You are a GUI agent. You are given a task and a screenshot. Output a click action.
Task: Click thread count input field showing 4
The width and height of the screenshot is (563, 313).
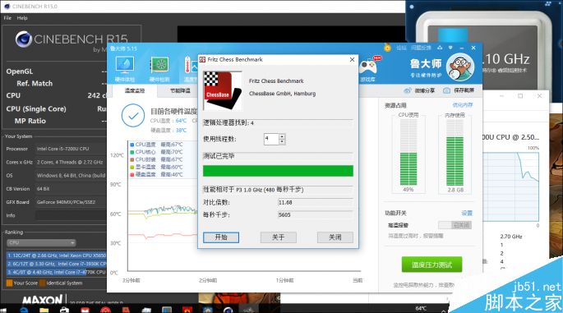click(271, 139)
